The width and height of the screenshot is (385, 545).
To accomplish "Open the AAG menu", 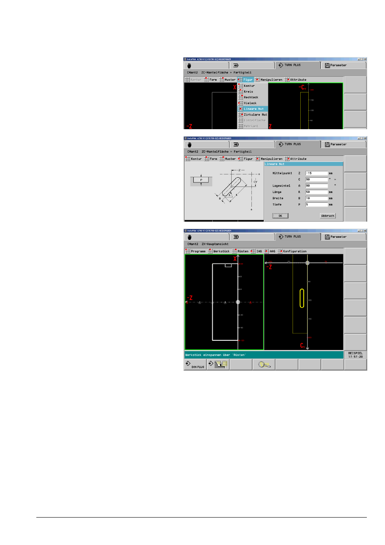I will [x=270, y=251].
